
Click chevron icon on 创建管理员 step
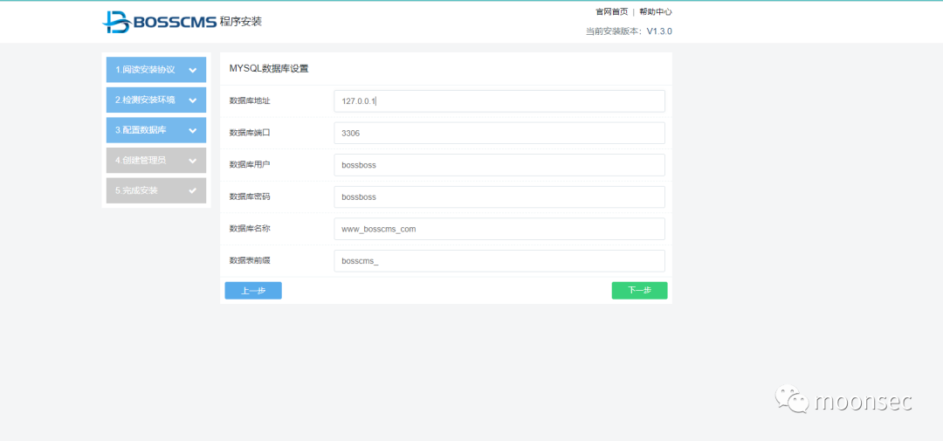click(192, 162)
